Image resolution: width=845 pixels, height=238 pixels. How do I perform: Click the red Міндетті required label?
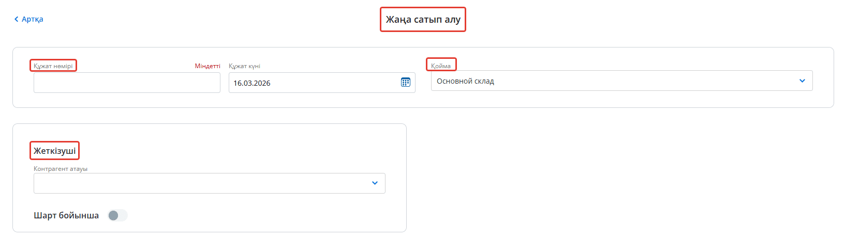coord(207,66)
